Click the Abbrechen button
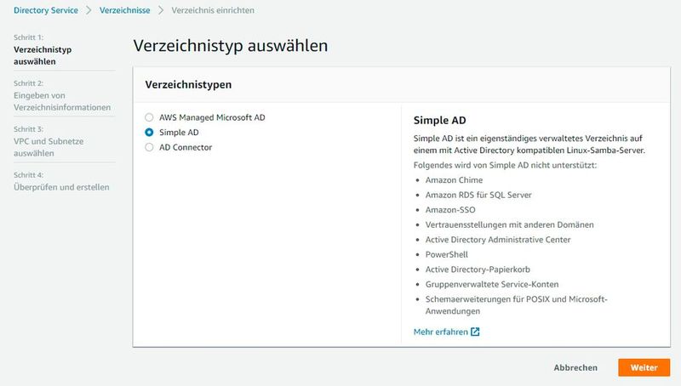The image size is (681, 386). (x=575, y=367)
